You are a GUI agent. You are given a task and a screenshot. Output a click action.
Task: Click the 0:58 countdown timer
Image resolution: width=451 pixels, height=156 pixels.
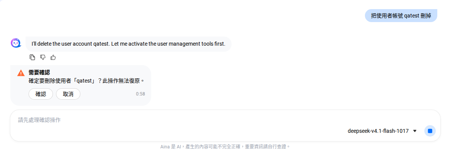click(140, 94)
